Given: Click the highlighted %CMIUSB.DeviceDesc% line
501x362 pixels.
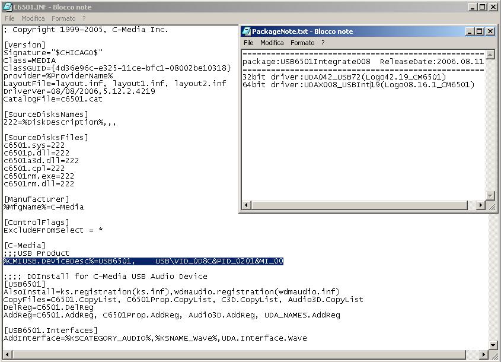Looking at the screenshot, I should point(143,261).
